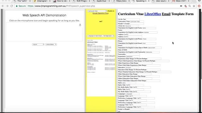The width and height of the screenshot is (202, 113).
Task: Click the "Web Speech API Demonstration" heading
Action: [44, 15]
